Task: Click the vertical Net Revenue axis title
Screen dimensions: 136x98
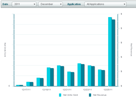Action: (x=131, y=50)
